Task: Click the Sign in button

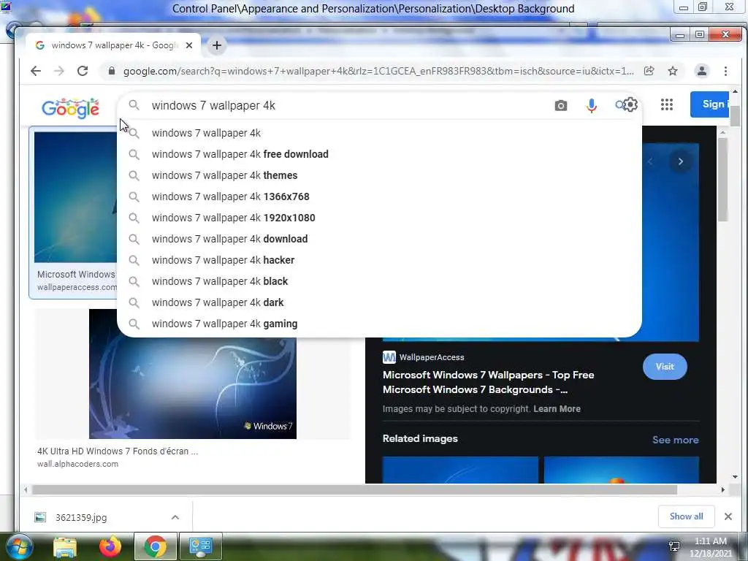Action: 710,104
